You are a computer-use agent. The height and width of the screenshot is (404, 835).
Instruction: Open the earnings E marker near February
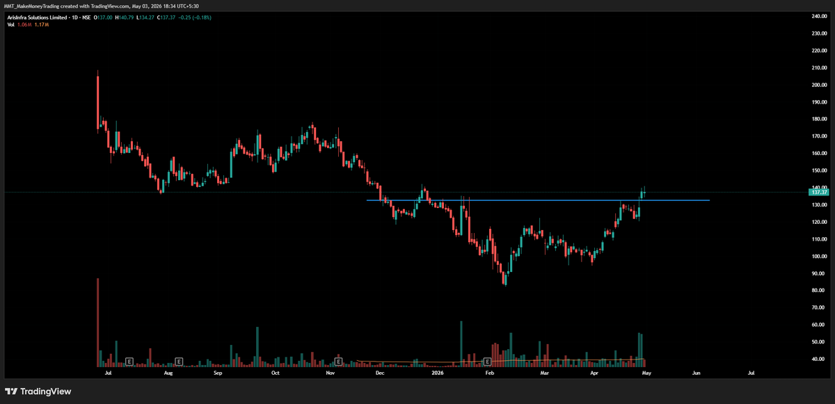pyautogui.click(x=487, y=362)
